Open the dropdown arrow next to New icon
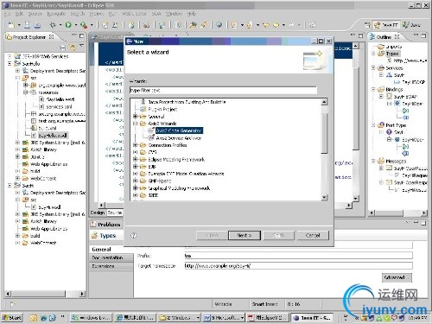Image resolution: width=432 pixels, height=324 pixels. (x=19, y=25)
